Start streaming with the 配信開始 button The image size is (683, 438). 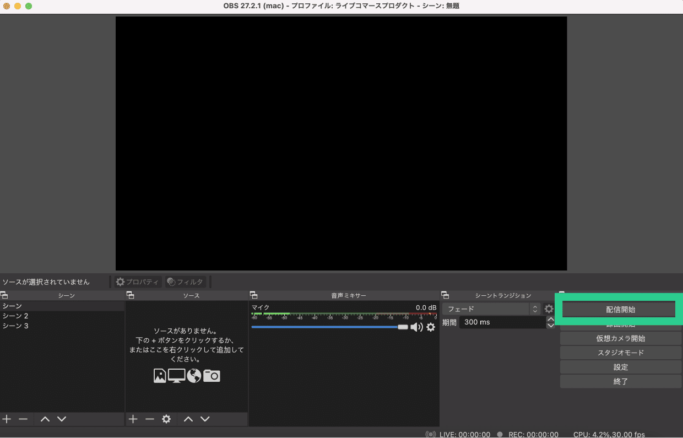(620, 309)
